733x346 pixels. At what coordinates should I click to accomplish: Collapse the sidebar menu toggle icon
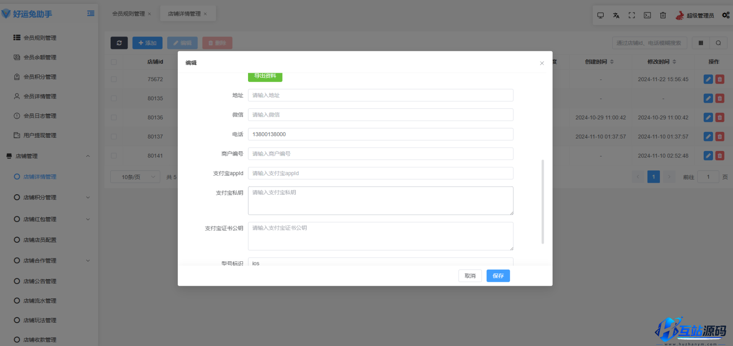point(91,14)
